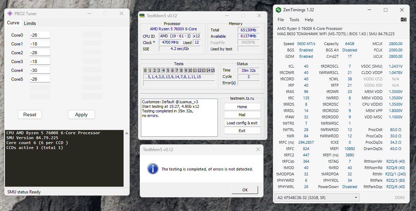
Task: Click the SSE 4.2 sec/Gb field
Action: coord(180,49)
